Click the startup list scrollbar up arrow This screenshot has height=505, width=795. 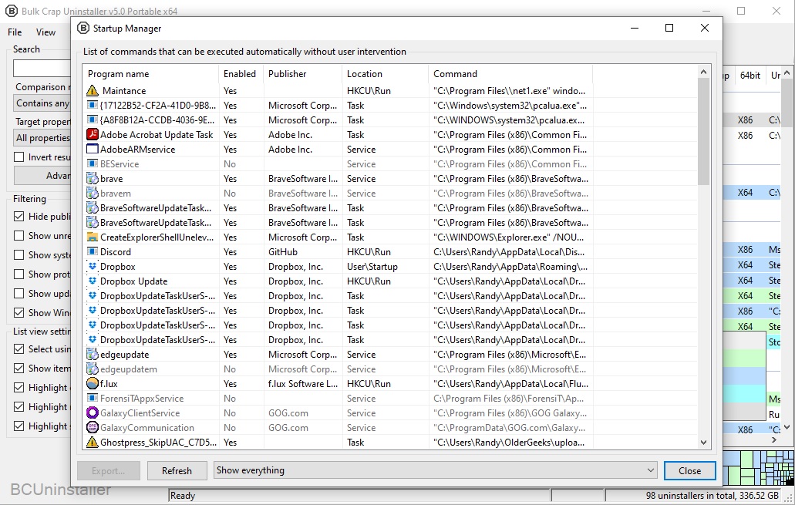pyautogui.click(x=703, y=72)
